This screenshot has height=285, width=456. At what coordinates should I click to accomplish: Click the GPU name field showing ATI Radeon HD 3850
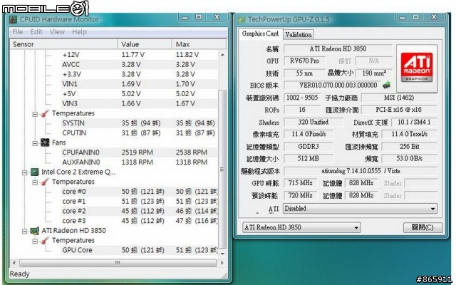[338, 49]
